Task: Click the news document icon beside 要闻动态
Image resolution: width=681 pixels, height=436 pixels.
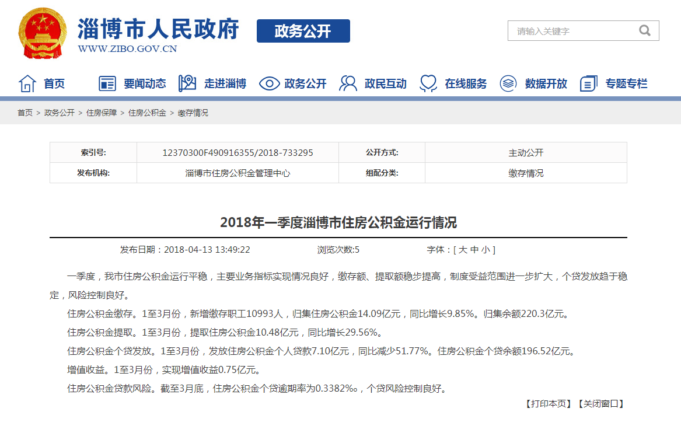Action: click(x=107, y=83)
